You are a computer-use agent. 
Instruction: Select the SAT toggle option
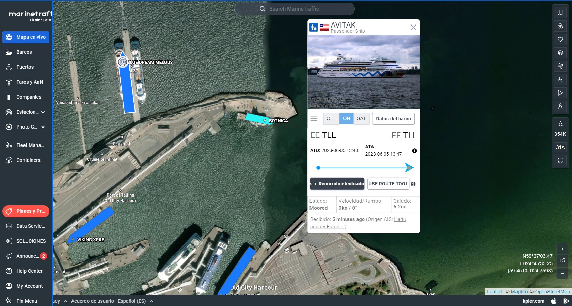[361, 119]
